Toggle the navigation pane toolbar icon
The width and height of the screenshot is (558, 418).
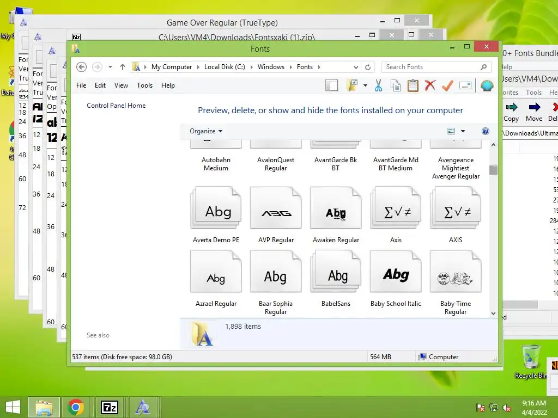coord(332,85)
